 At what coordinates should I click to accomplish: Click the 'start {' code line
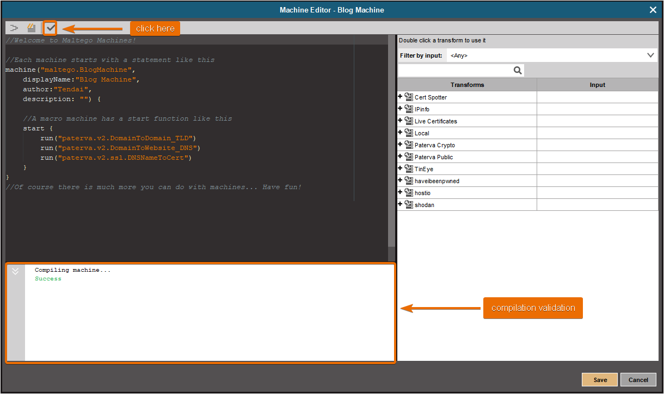[38, 128]
